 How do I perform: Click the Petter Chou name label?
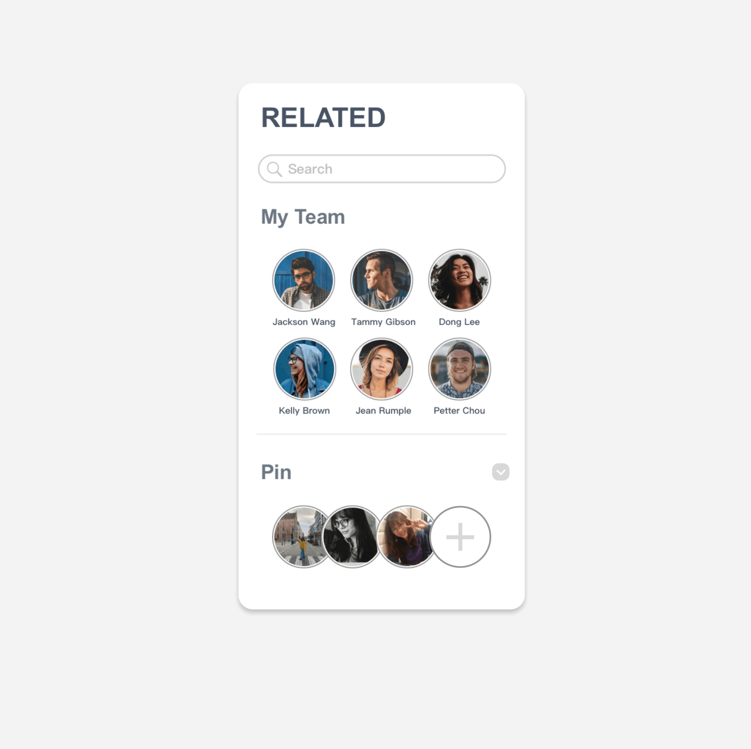[460, 411]
